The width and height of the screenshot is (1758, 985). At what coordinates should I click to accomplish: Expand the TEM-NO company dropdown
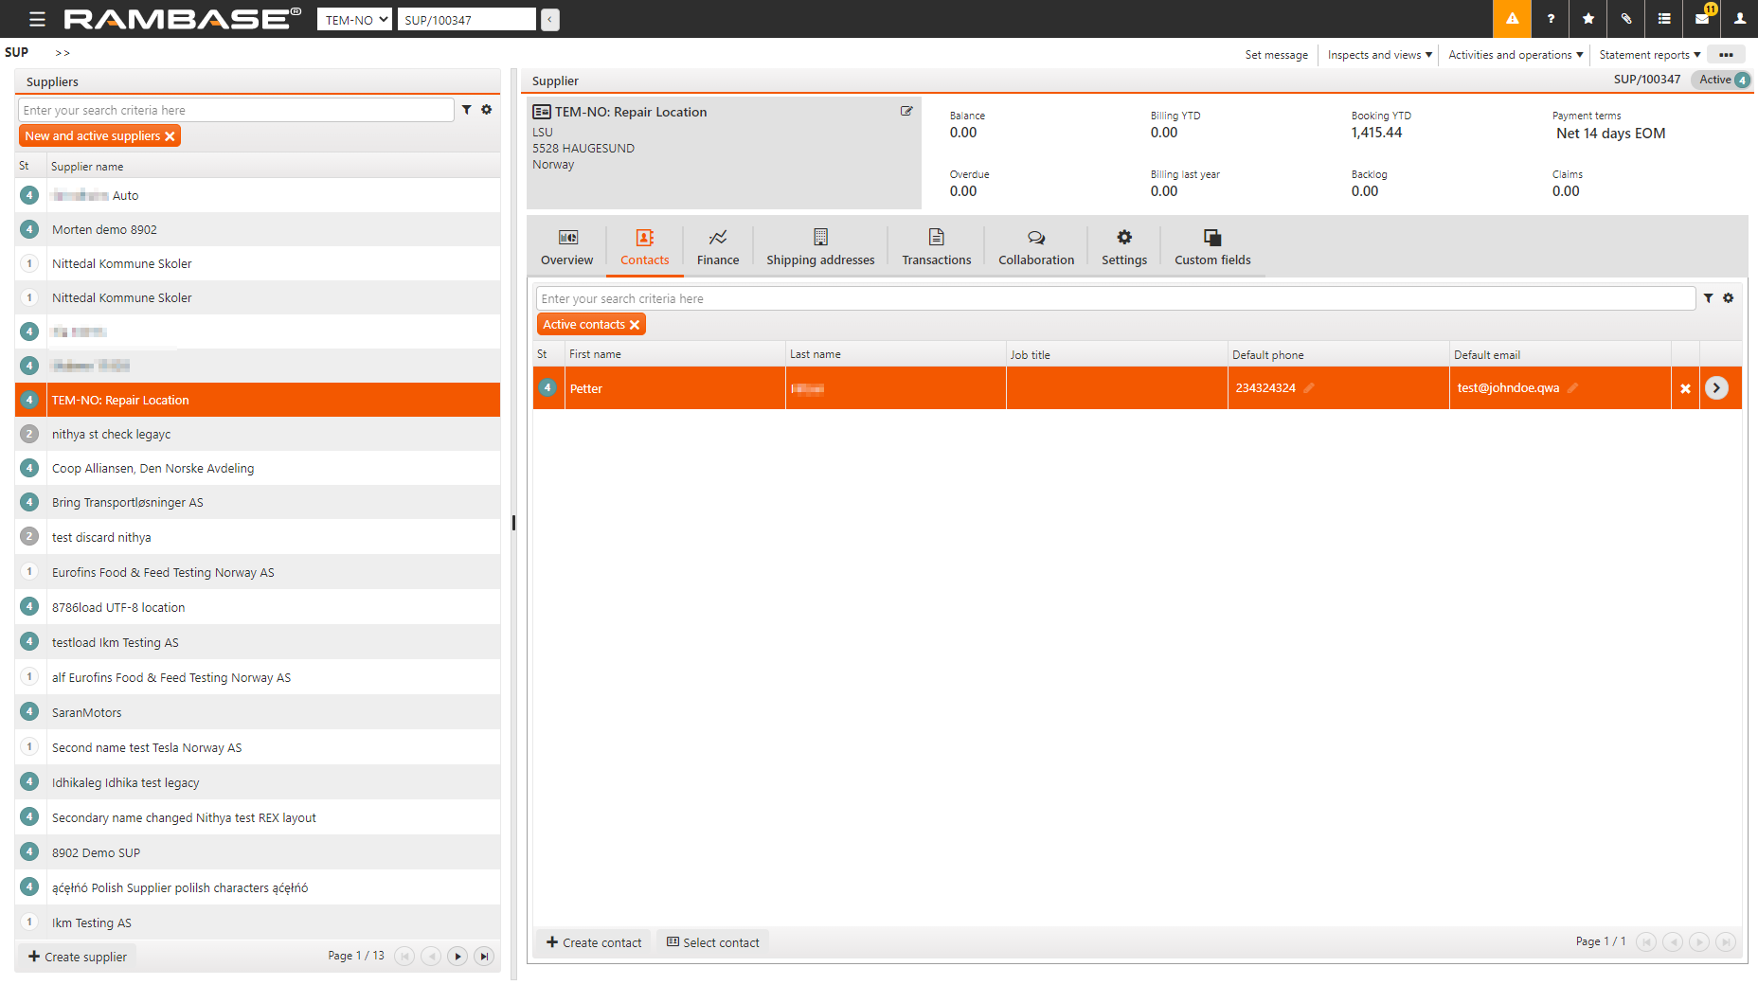pyautogui.click(x=354, y=20)
